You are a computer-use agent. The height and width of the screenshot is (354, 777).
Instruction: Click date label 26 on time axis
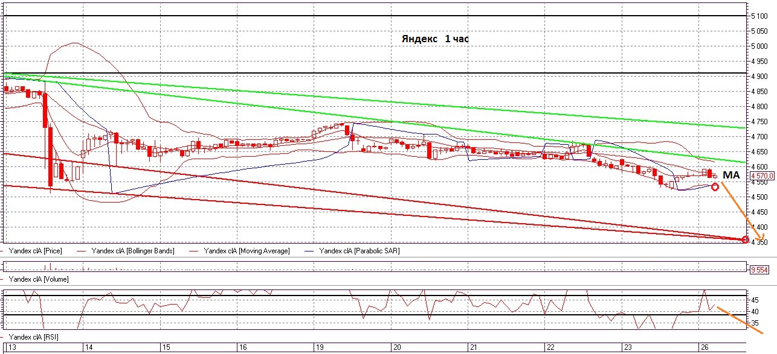tap(704, 347)
